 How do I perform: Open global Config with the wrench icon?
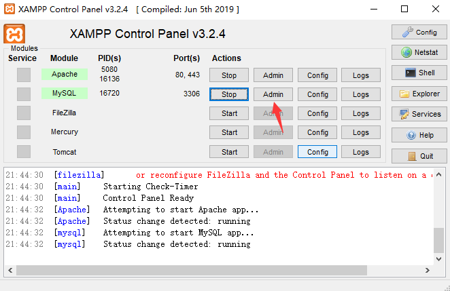tap(419, 32)
